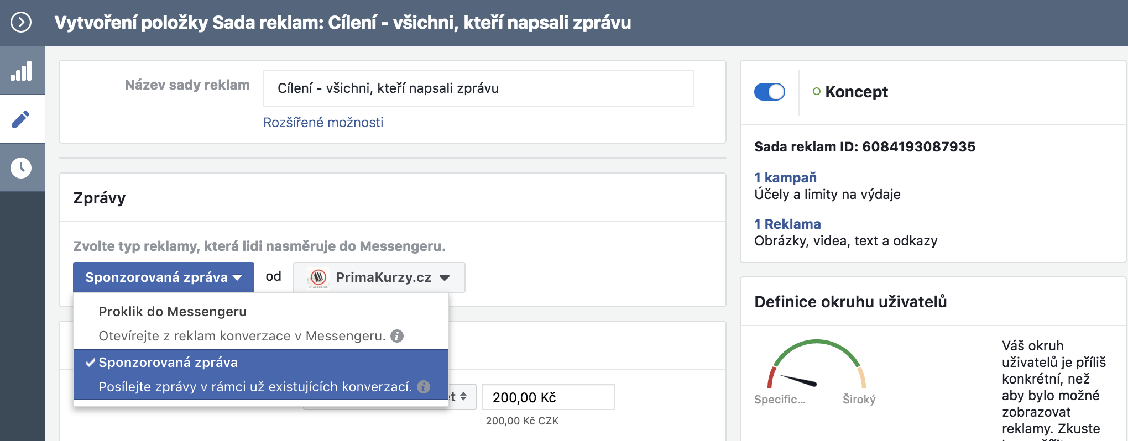
Task: Open the 1 kampaň link
Action: 785,178
